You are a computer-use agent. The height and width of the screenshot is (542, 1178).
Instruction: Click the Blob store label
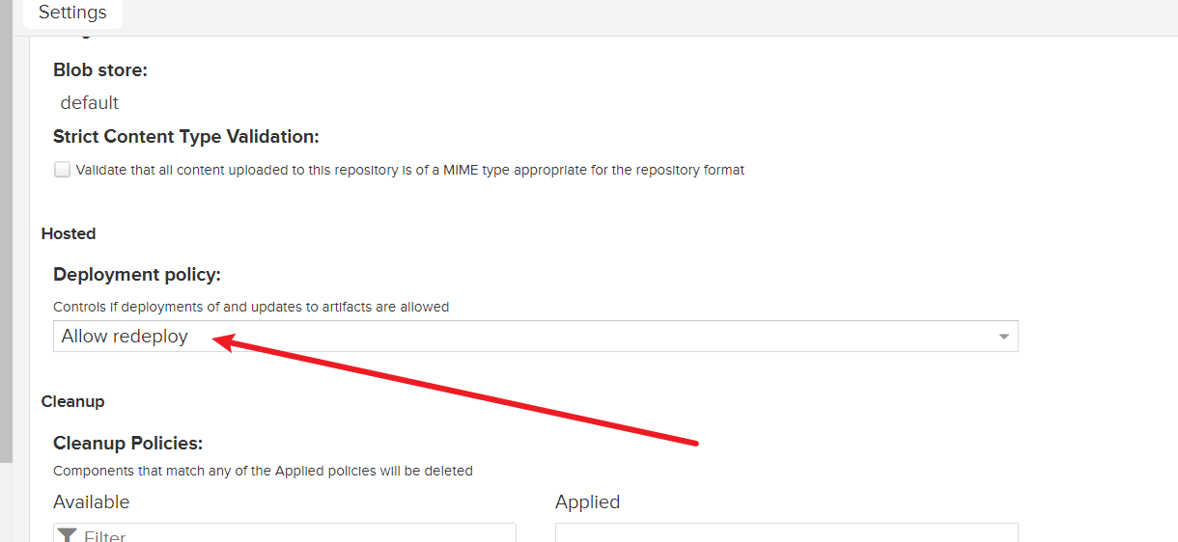point(100,69)
